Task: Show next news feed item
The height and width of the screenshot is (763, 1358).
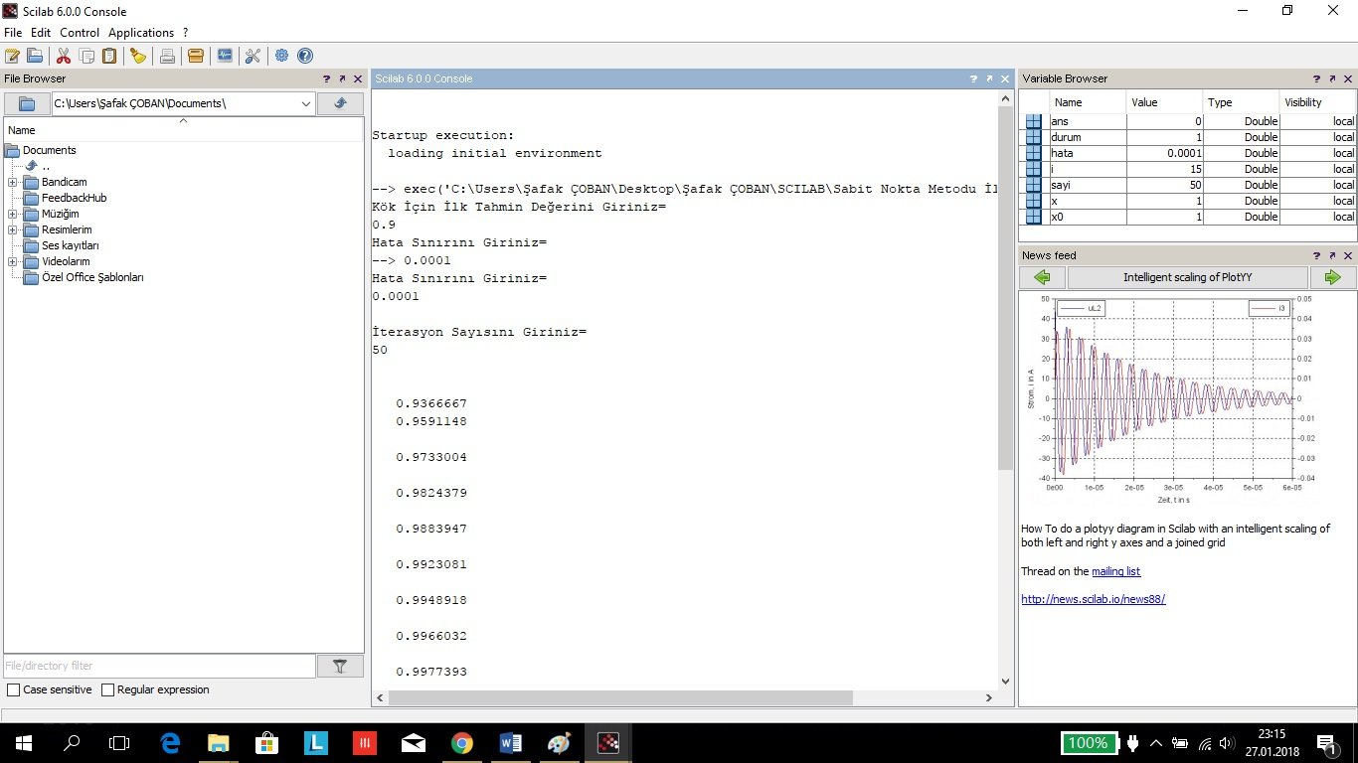Action: tap(1333, 277)
